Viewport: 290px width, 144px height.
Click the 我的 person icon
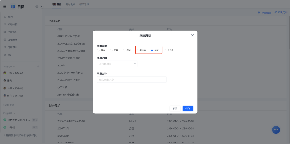5,17
